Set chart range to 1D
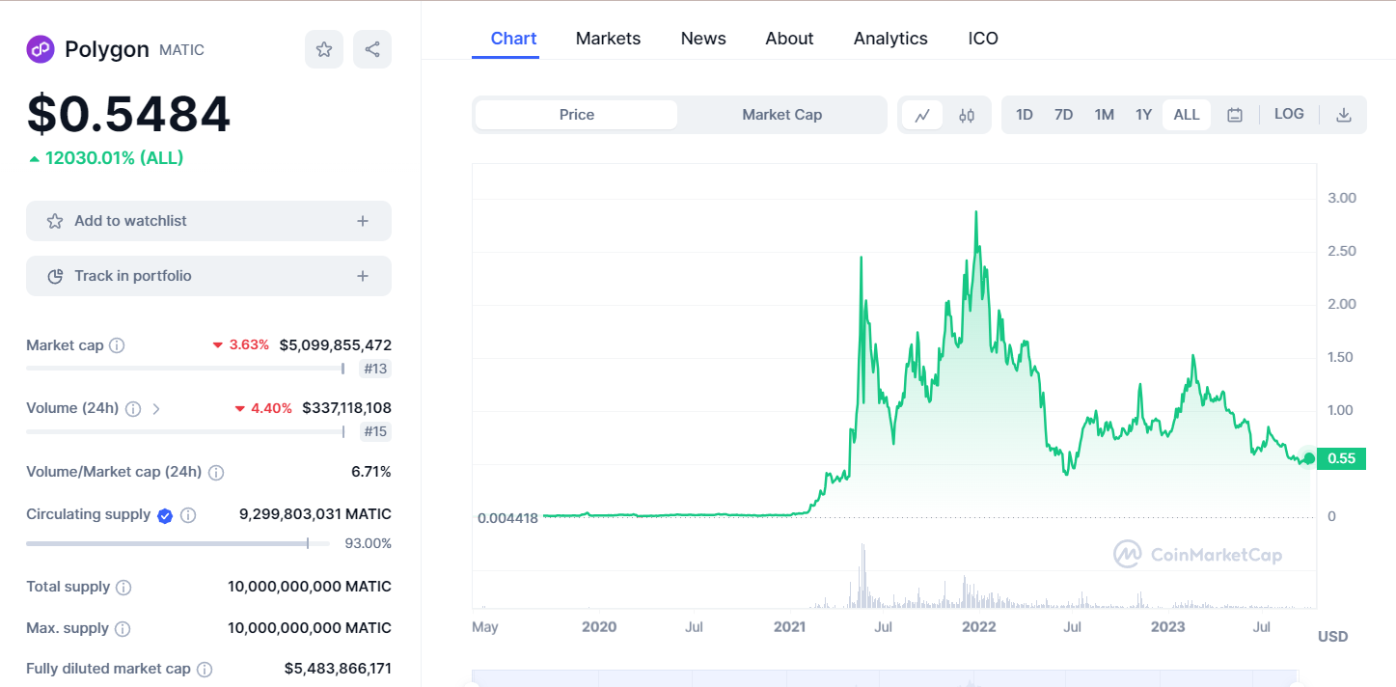The height and width of the screenshot is (687, 1396). pos(1025,115)
